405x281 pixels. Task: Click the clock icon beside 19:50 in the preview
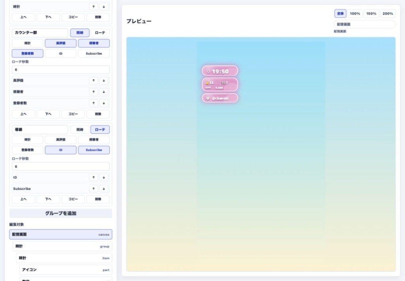(209, 72)
